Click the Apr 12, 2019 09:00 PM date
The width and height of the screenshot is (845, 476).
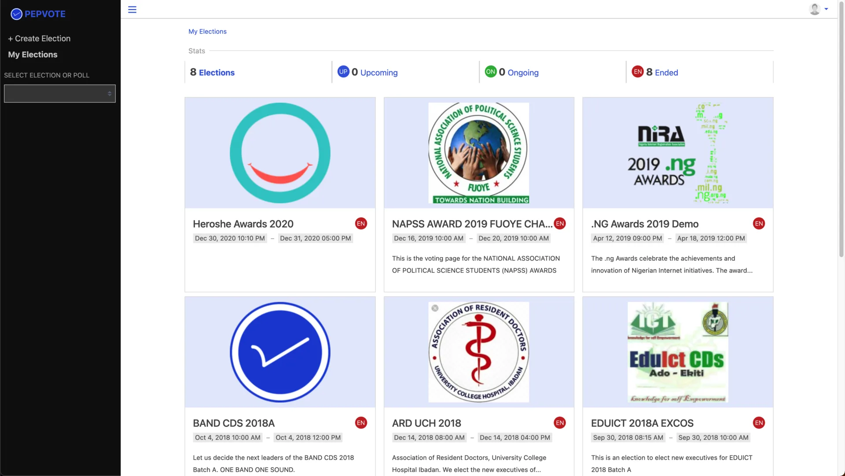click(x=628, y=238)
